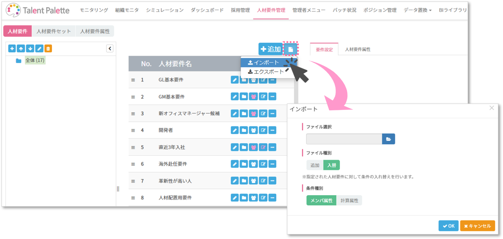Cancel the import with the キャンセル button

(477, 226)
